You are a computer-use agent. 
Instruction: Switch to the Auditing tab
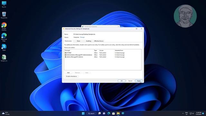click(x=89, y=41)
